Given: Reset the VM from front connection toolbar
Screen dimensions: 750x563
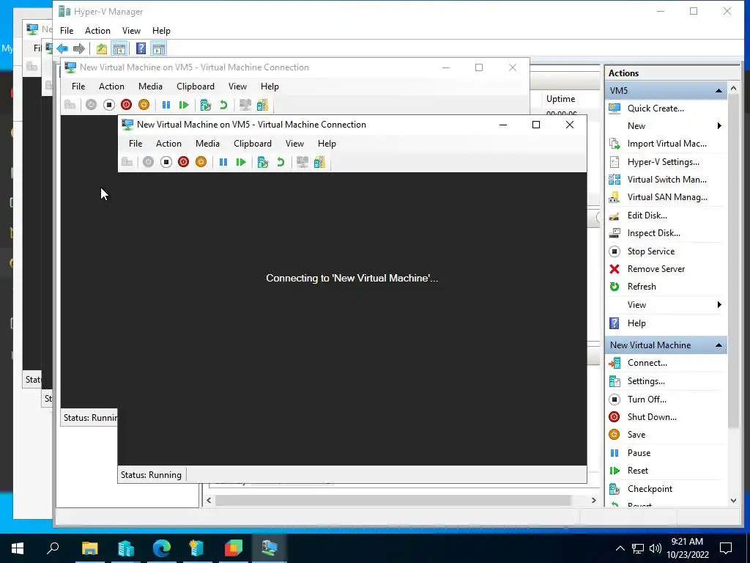Looking at the screenshot, I should [241, 162].
